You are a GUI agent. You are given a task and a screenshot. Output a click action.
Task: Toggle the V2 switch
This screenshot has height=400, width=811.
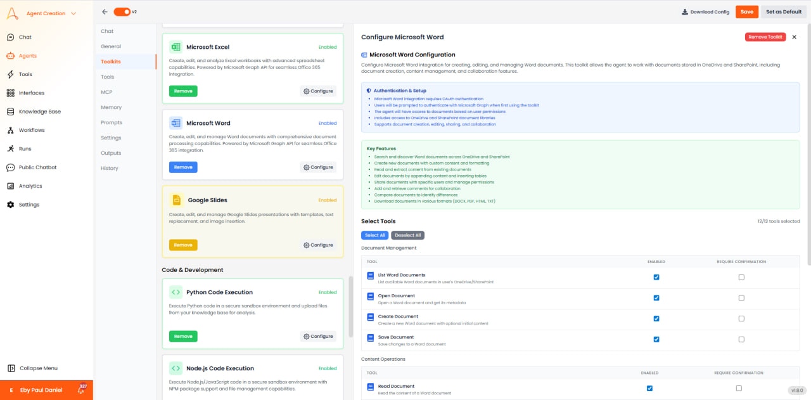(122, 11)
